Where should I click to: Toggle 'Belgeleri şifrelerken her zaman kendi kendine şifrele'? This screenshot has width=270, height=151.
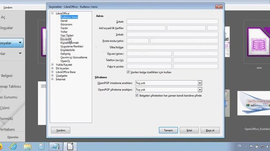pyautogui.click(x=137, y=95)
